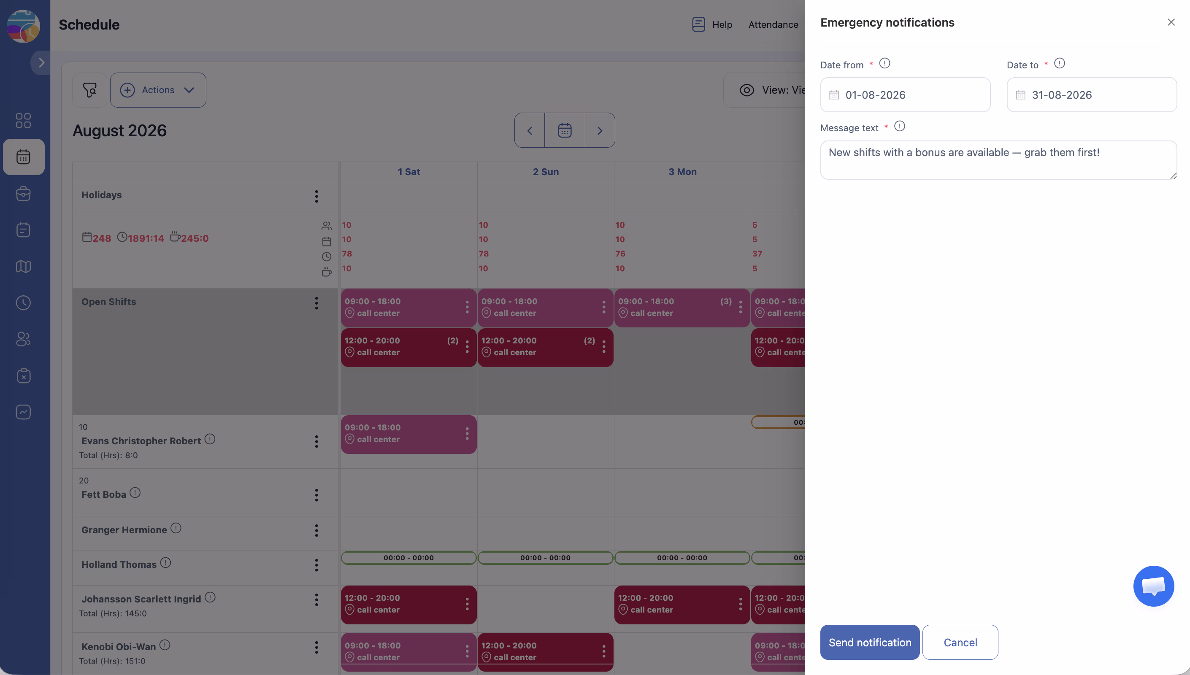Click the dashboard grid sidebar icon
Screen dimensions: 1190x675
tap(23, 121)
